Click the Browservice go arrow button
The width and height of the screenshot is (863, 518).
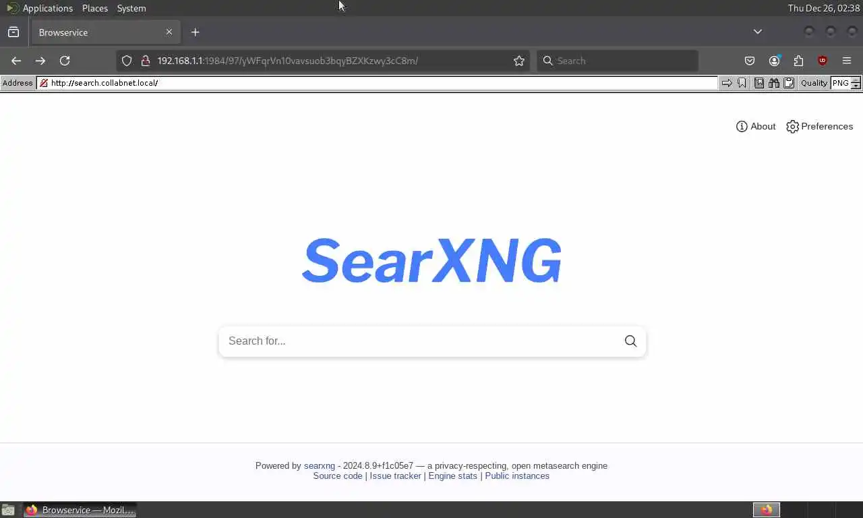[x=727, y=83]
